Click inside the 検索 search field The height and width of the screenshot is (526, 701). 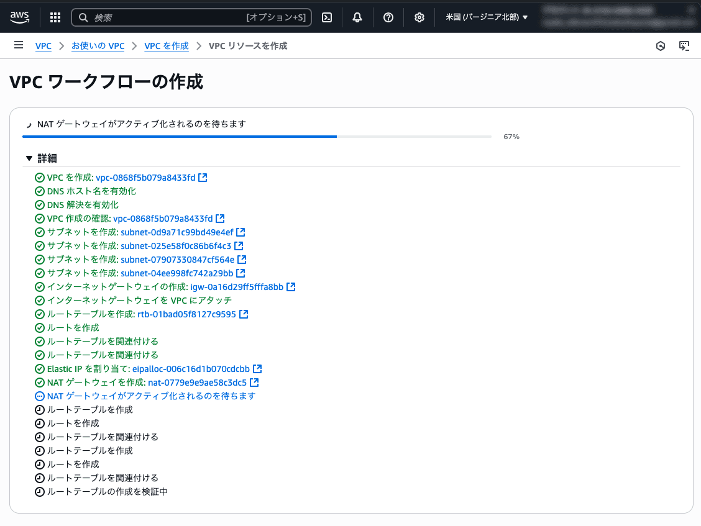point(186,17)
